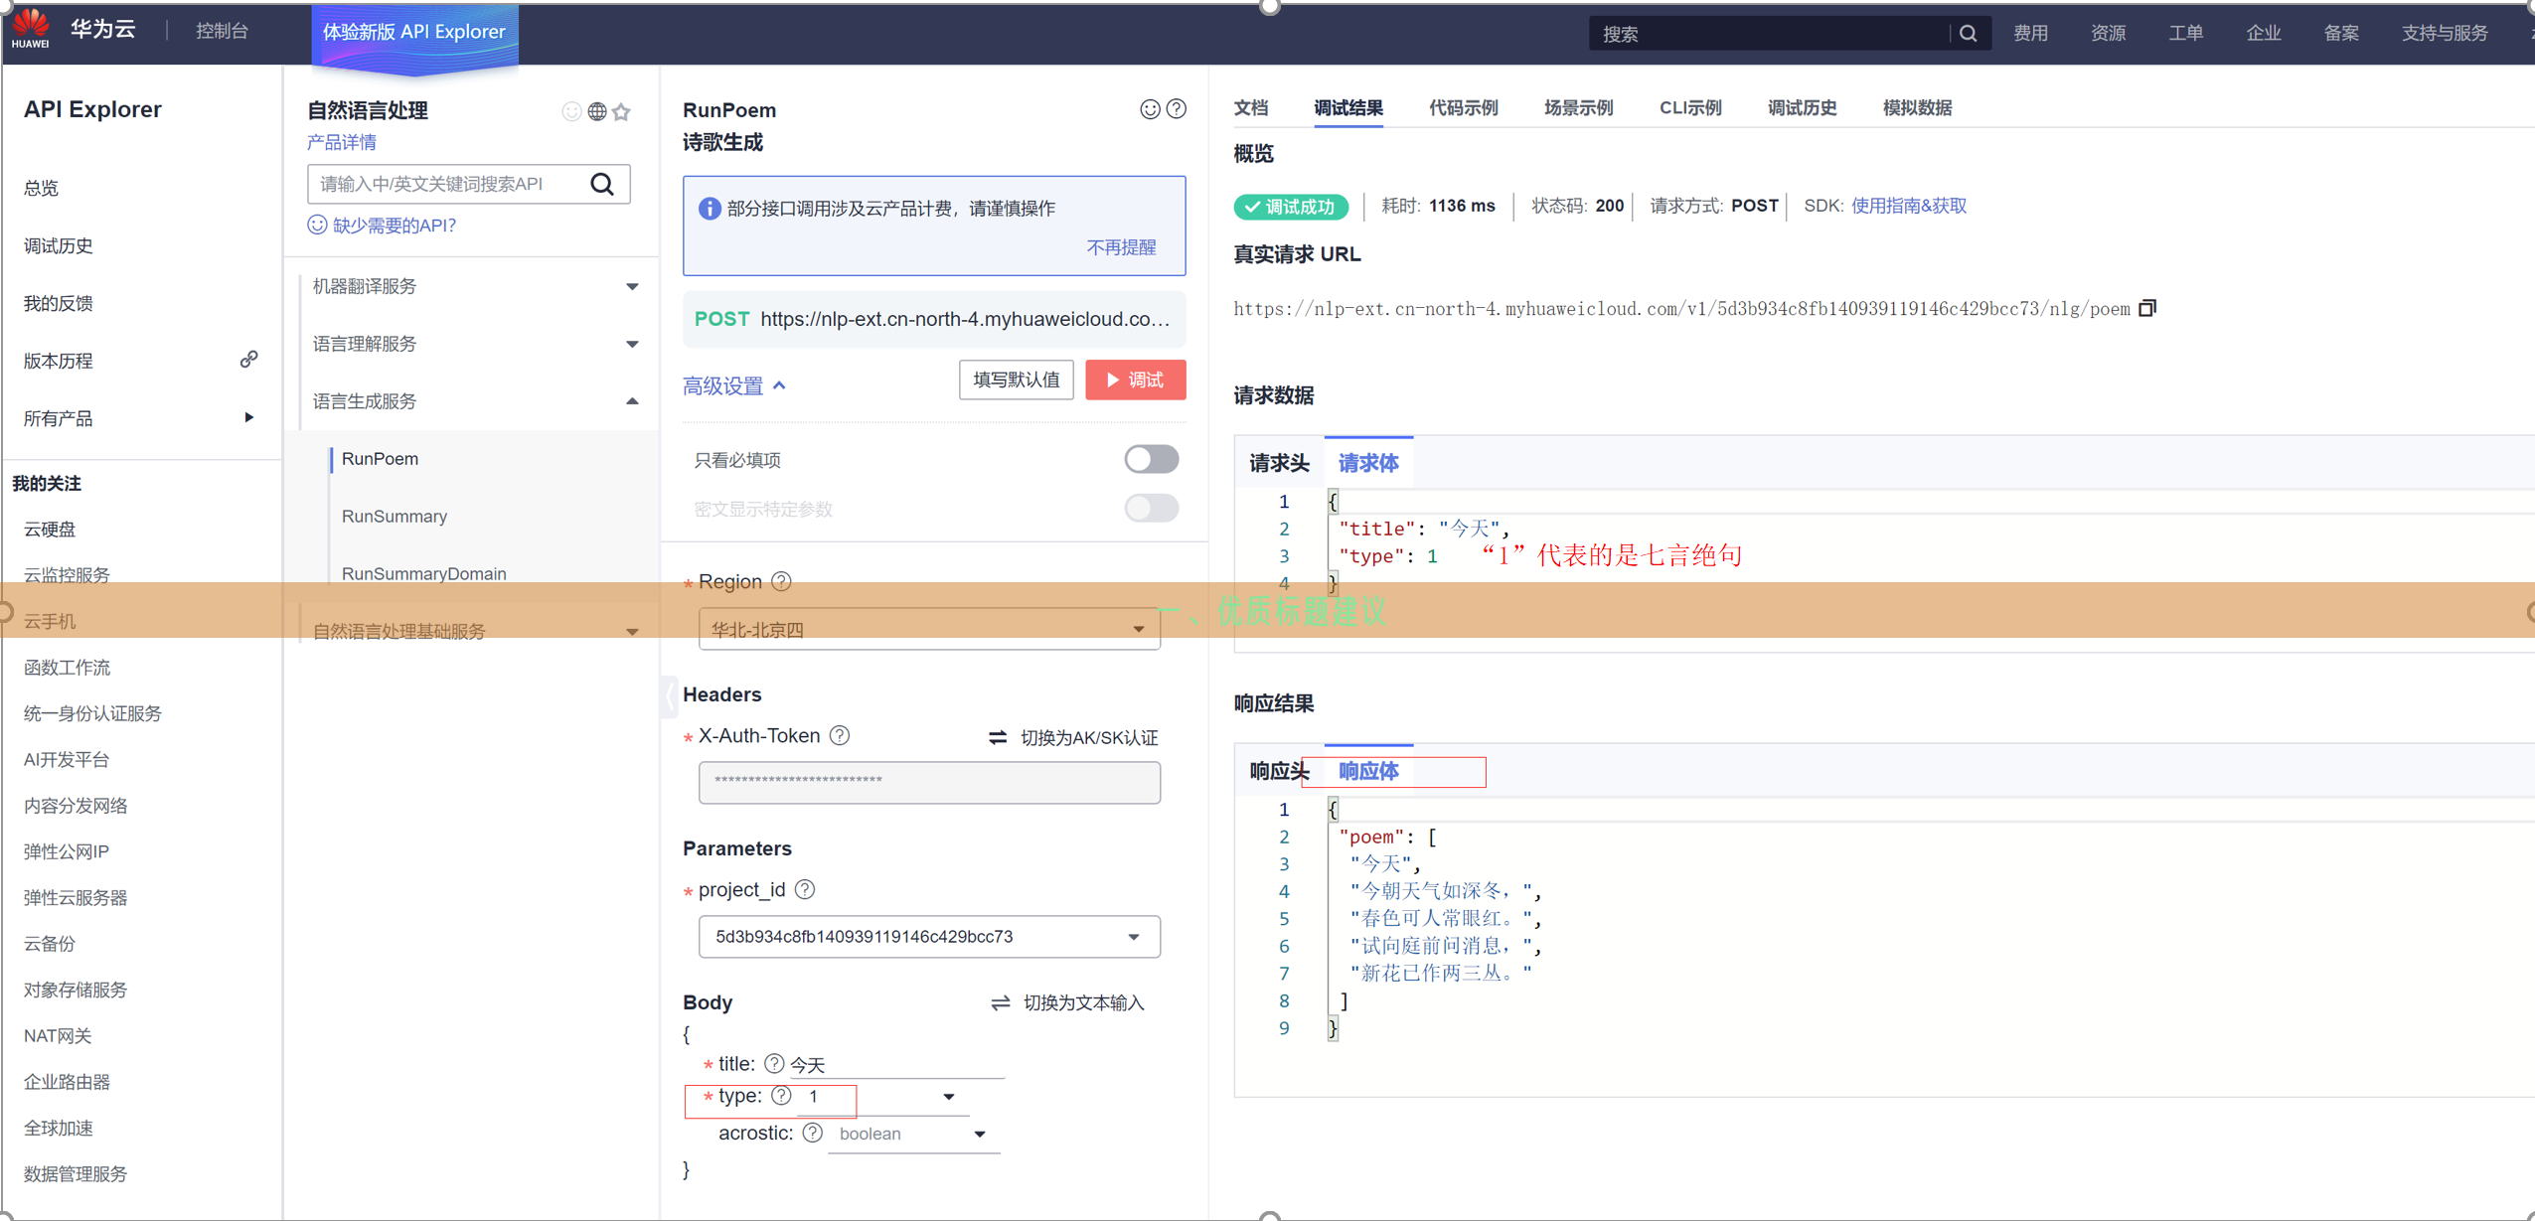
Task: Click the switch icon beside 切换为AK/SK认证
Action: click(998, 737)
